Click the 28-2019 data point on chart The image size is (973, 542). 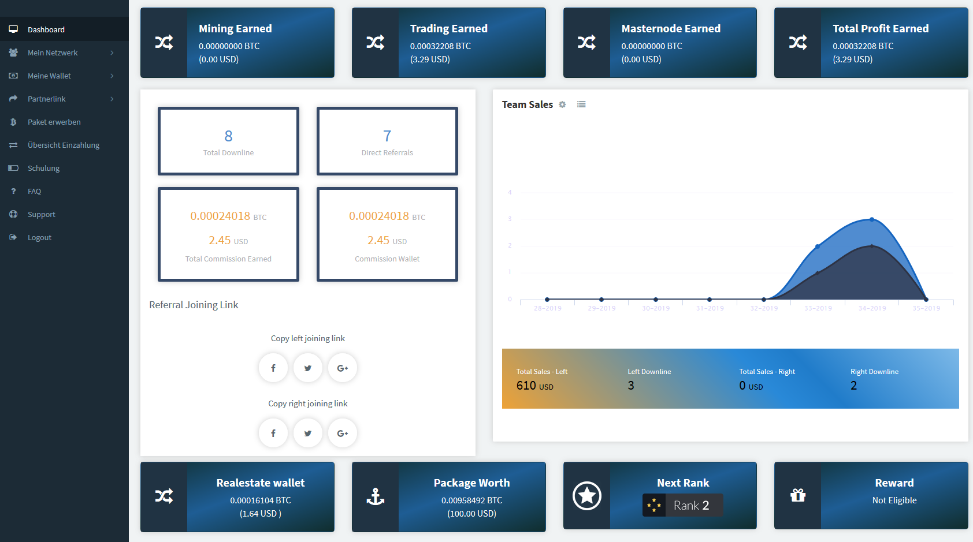547,300
